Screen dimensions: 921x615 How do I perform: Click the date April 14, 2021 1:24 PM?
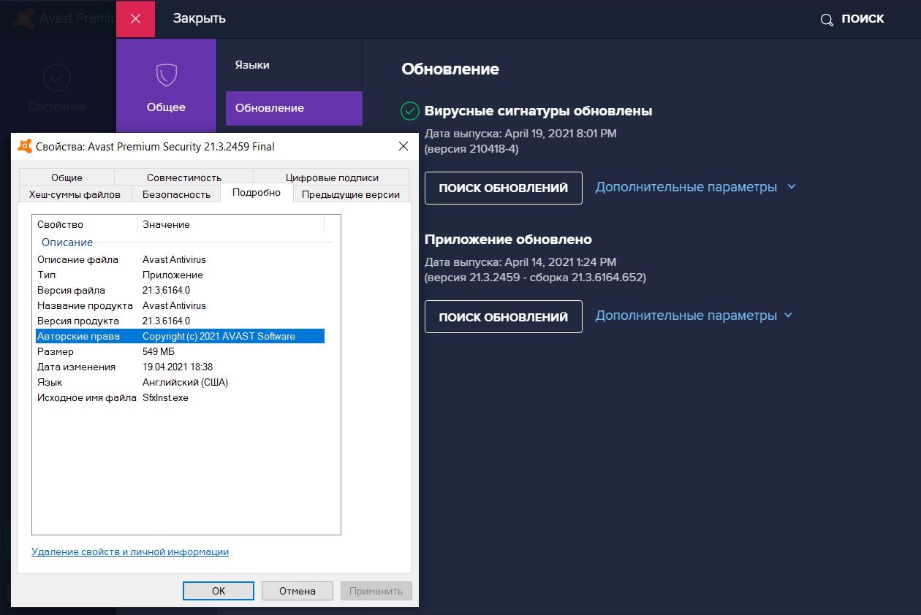click(x=560, y=261)
